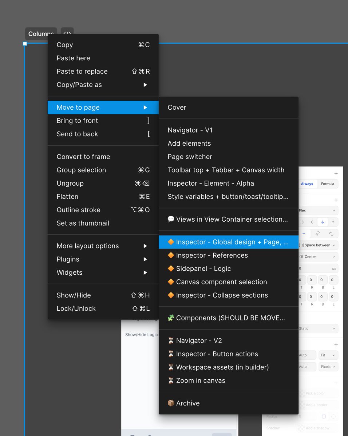Click the plus icon above the Flex dropdown
348x436 pixels.
pos(336,200)
